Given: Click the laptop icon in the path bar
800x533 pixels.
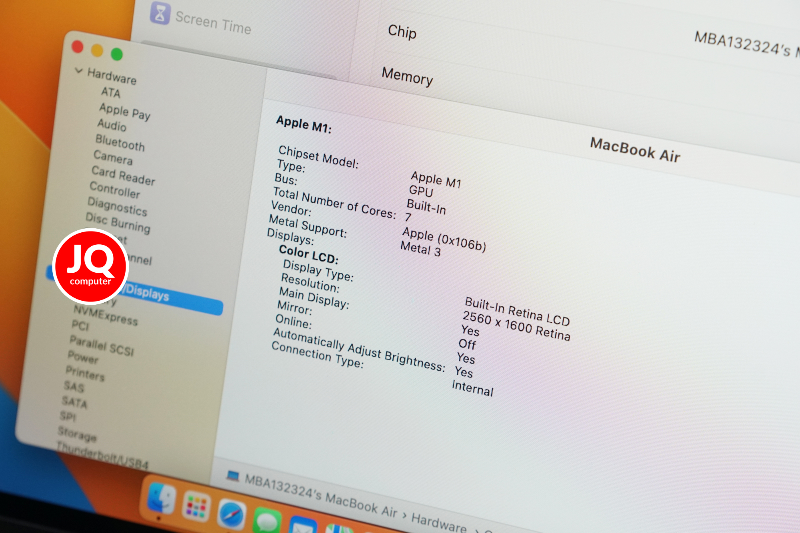Looking at the screenshot, I should [233, 476].
